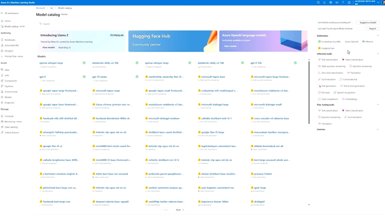Open the Read blog link
Image resolution: width=385 pixels, height=217 pixels.
coord(65,47)
